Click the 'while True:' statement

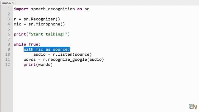27,44
